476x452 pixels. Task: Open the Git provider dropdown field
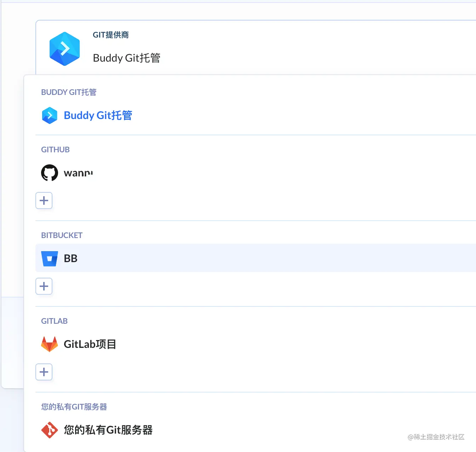coord(256,47)
